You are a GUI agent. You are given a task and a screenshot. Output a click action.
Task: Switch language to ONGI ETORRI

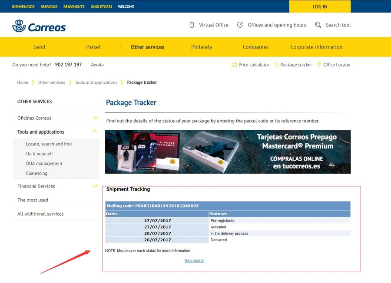coord(101,7)
